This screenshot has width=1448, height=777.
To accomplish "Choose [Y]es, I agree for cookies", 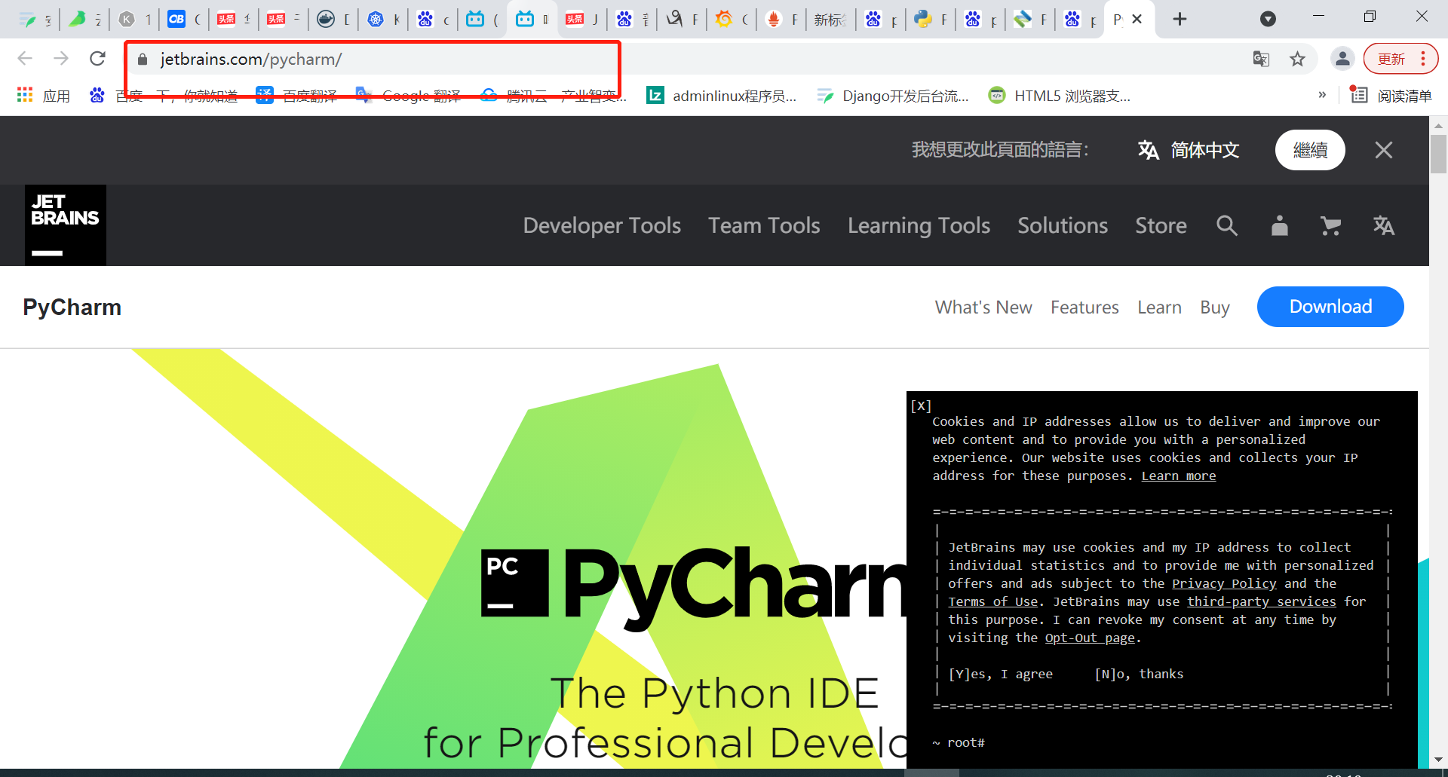I will coord(1000,674).
